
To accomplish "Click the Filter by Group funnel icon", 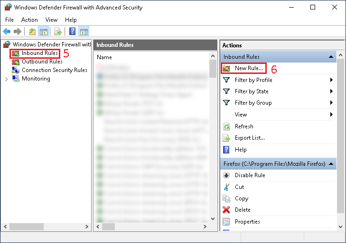I will click(x=226, y=103).
